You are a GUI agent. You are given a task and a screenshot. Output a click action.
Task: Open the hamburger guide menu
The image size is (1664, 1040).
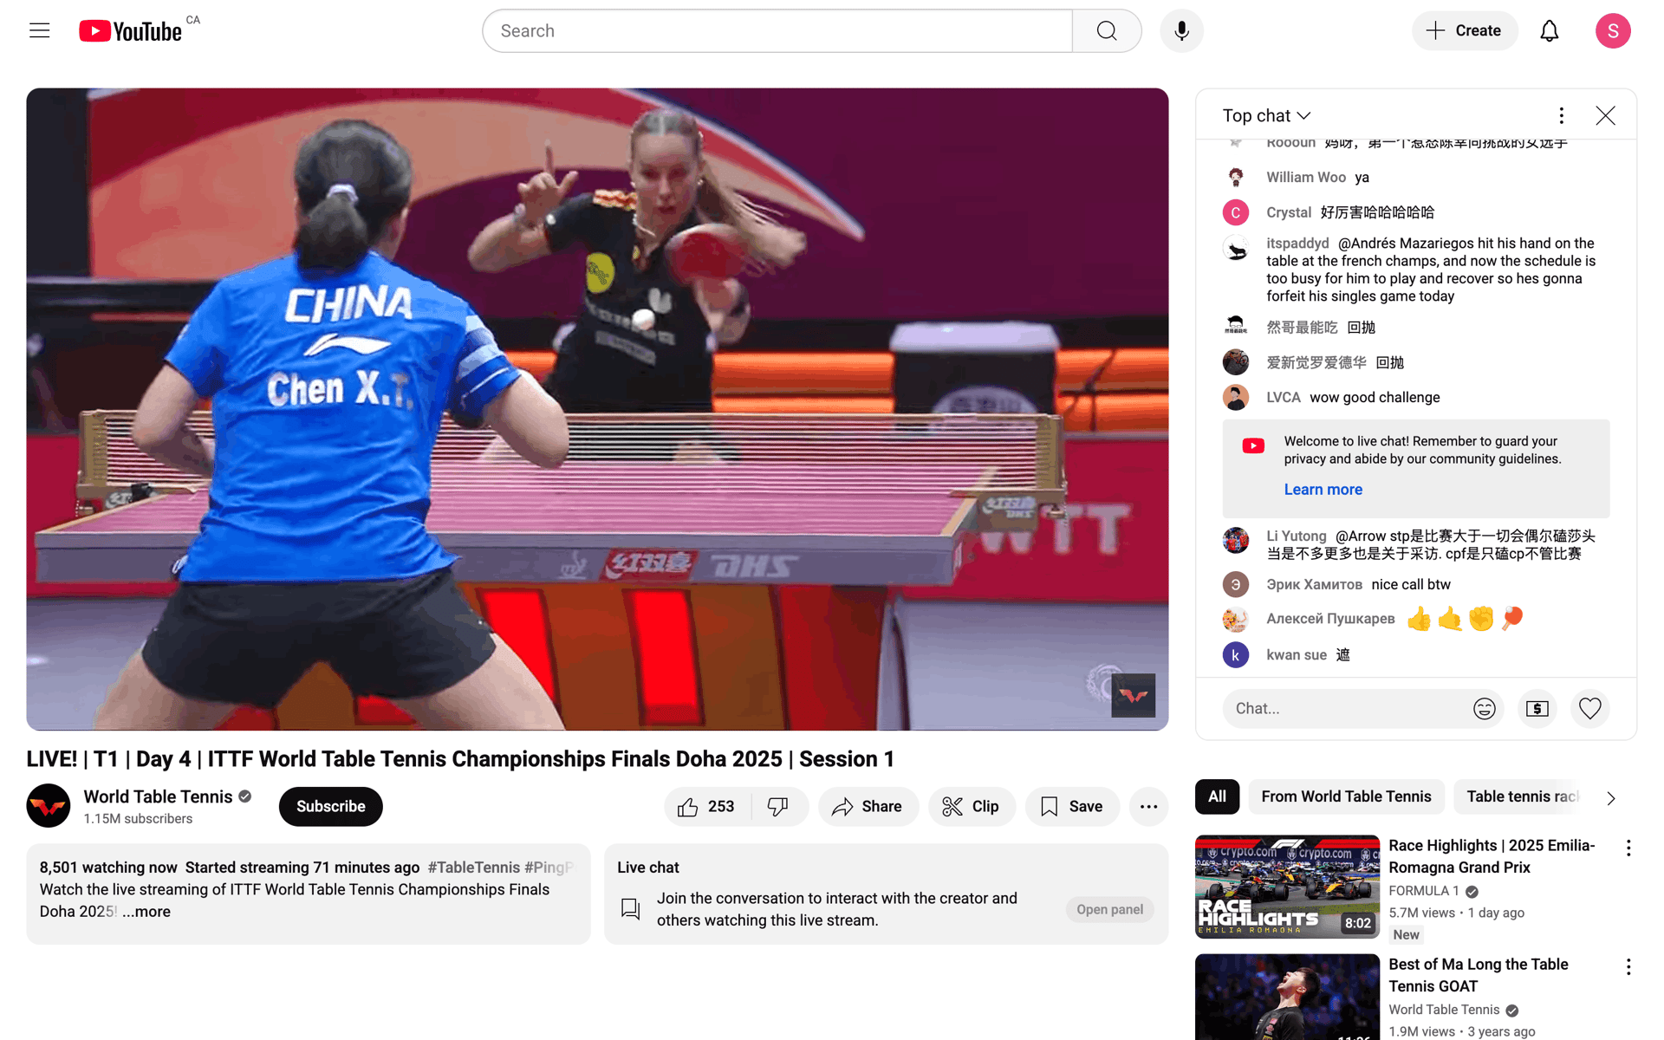click(40, 31)
